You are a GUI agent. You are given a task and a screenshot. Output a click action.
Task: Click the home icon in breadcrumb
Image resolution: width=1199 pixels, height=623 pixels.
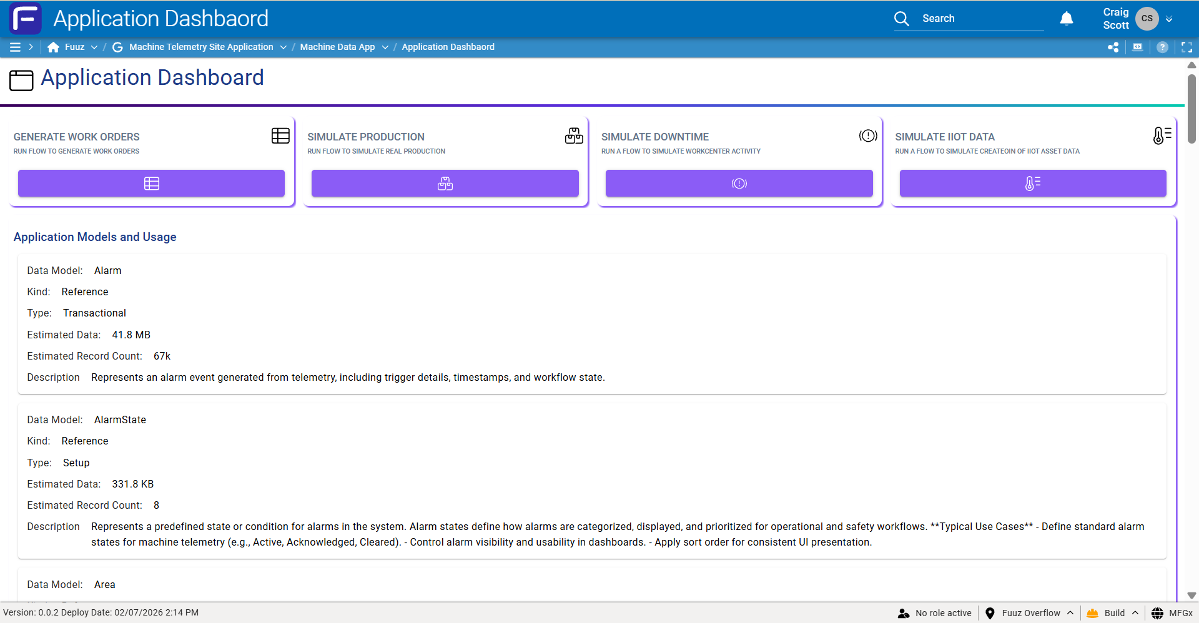coord(53,47)
